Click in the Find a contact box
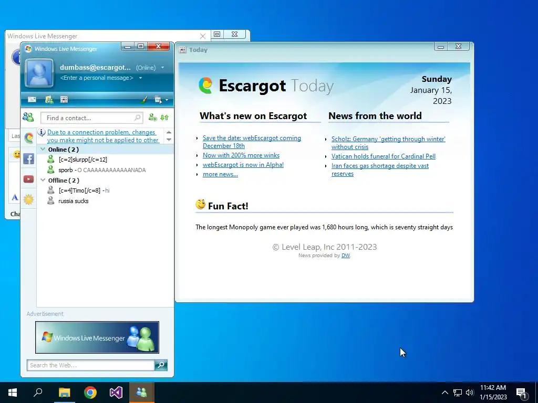 (91, 118)
